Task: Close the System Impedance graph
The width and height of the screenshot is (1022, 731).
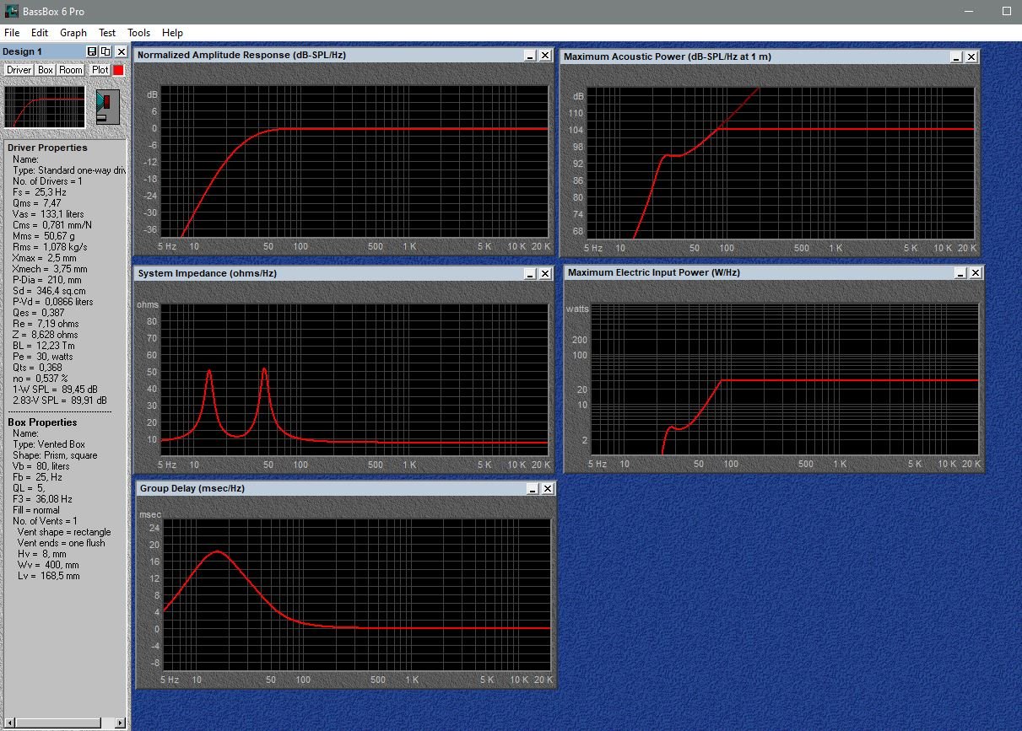Action: click(x=545, y=274)
